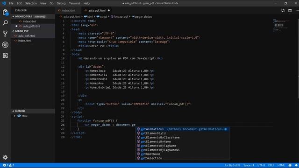Open the Terminal menu
The width and height of the screenshot is (299, 168).
pos(75,3)
